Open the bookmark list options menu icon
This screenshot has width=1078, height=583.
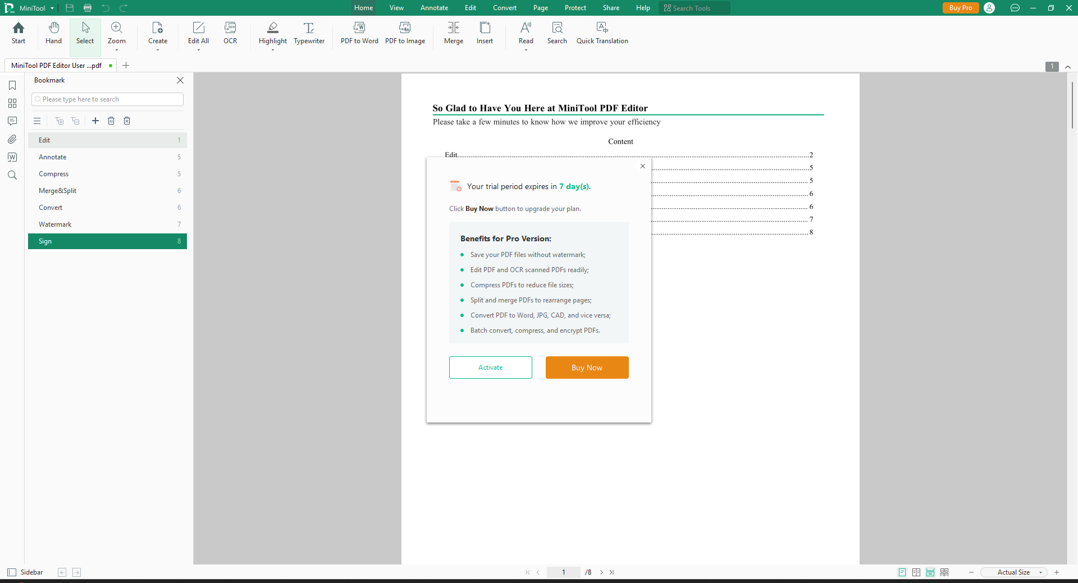point(37,121)
